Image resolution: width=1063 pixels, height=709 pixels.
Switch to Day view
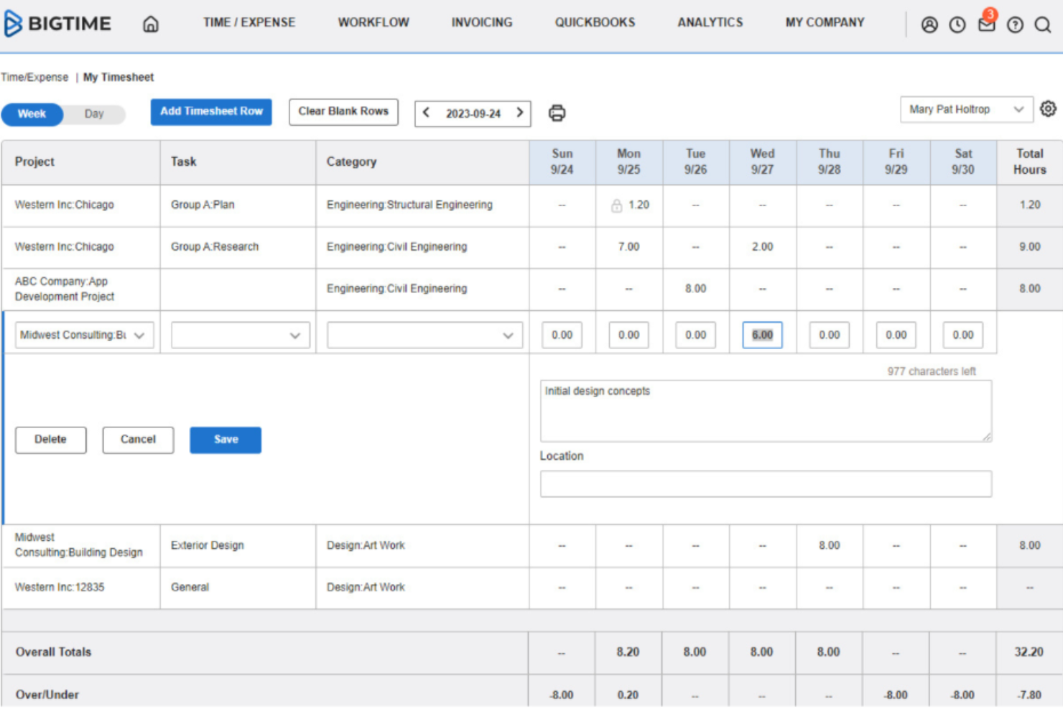click(x=94, y=114)
